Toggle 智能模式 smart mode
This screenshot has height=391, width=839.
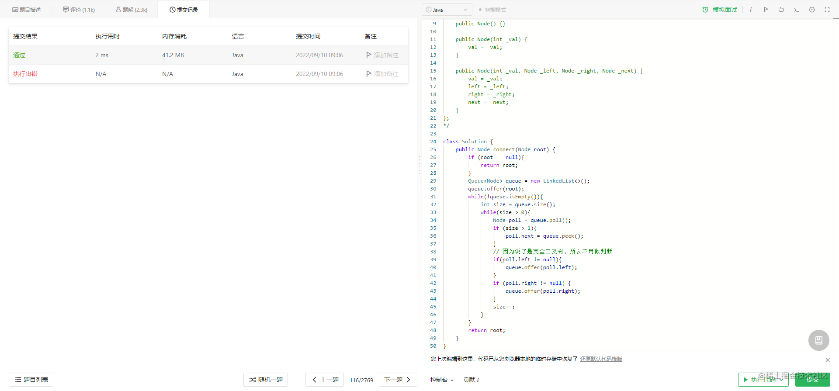click(492, 10)
